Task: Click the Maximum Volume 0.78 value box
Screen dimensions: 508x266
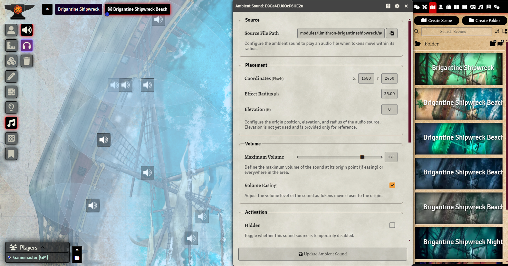Action: [x=391, y=157]
